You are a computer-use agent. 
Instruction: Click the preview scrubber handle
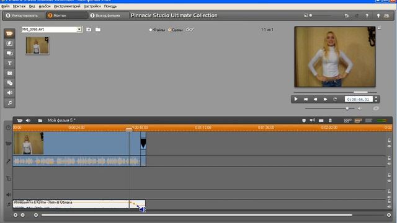[x=360, y=92]
